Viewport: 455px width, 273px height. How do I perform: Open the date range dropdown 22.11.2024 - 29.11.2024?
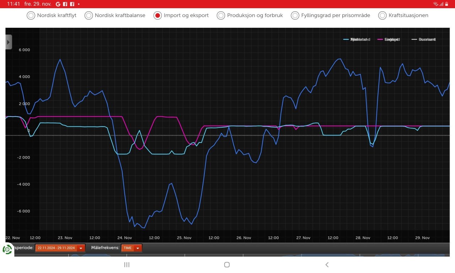[60, 248]
